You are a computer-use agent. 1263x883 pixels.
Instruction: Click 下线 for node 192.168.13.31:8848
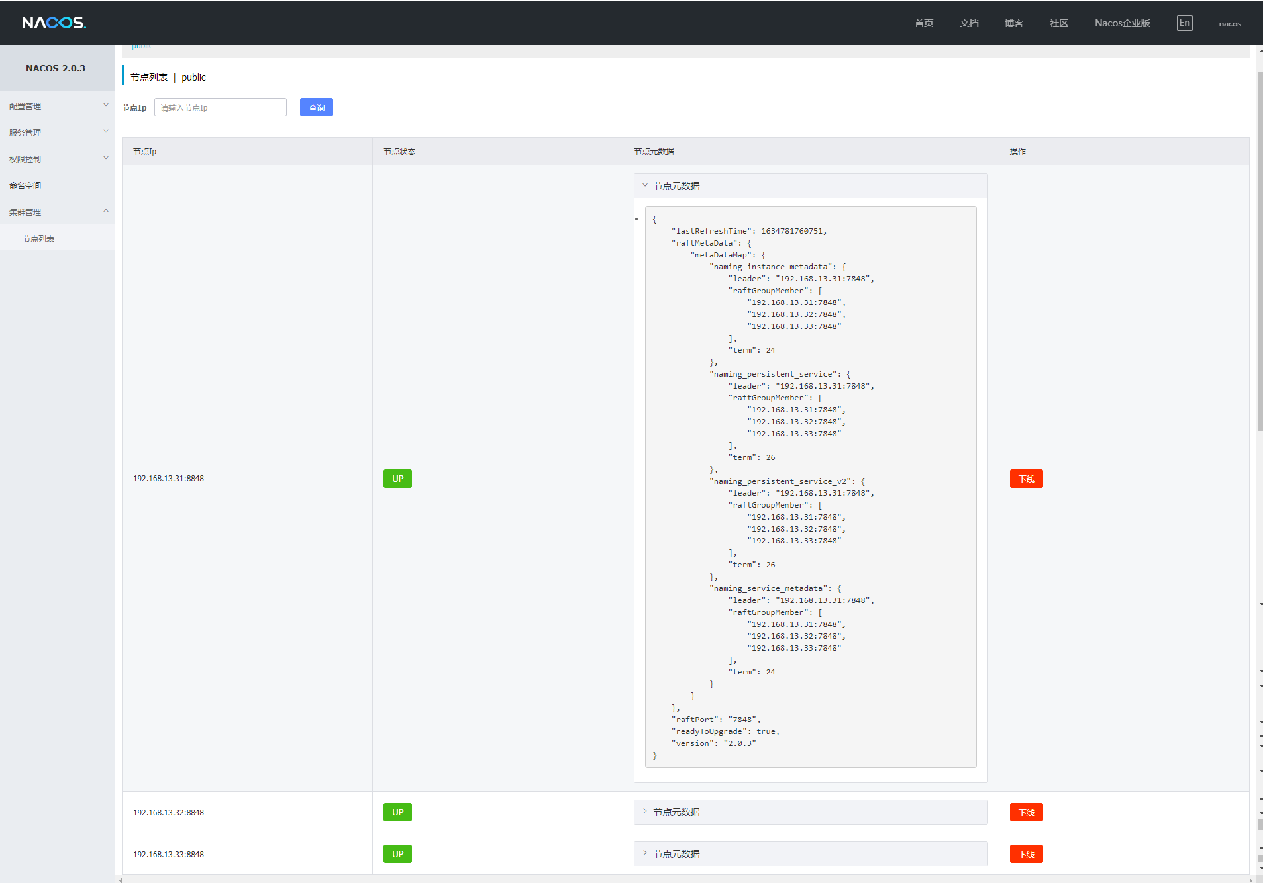[1027, 479]
